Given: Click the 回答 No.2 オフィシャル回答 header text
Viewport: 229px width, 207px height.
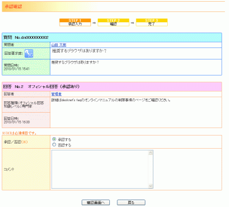Looking at the screenshot, I should pos(41,87).
